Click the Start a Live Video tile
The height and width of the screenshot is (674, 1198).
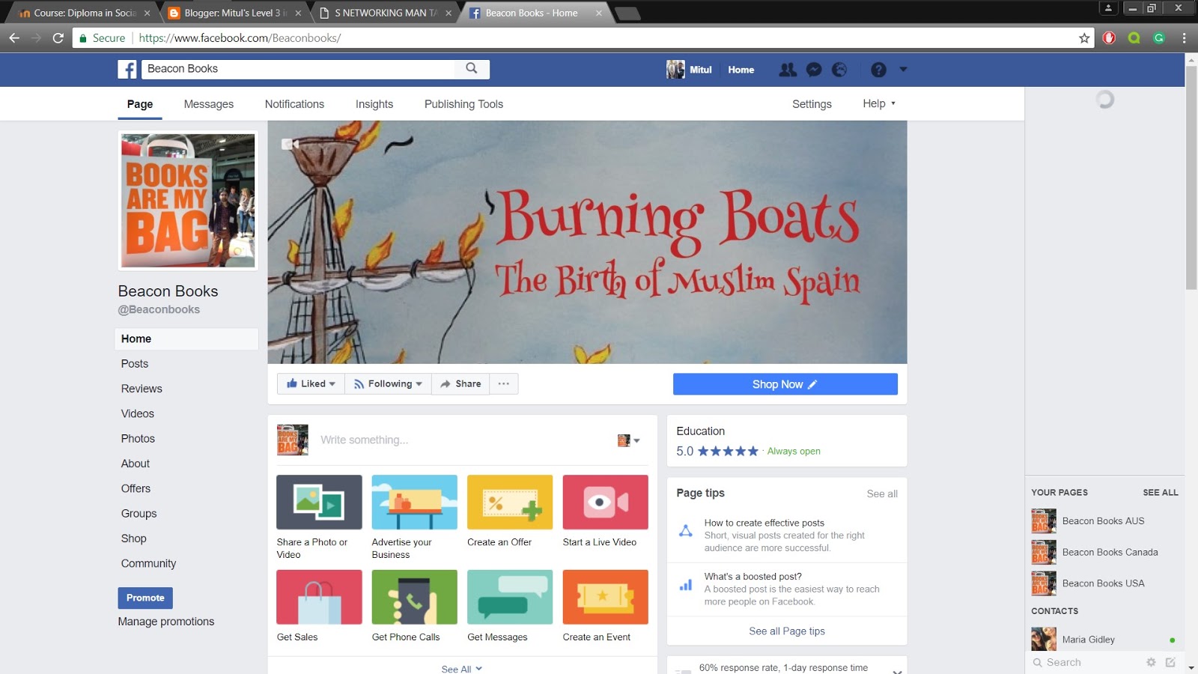point(605,511)
